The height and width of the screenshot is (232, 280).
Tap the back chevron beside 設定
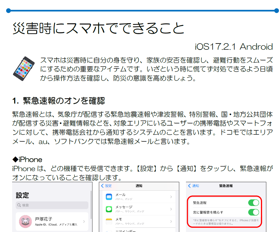(x=102, y=186)
